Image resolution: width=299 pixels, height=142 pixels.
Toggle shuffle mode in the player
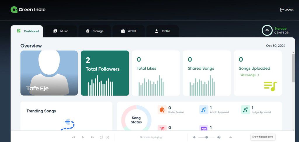coord(108,137)
